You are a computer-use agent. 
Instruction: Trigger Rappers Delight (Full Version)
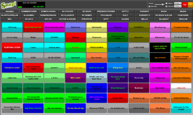(x=181, y=58)
